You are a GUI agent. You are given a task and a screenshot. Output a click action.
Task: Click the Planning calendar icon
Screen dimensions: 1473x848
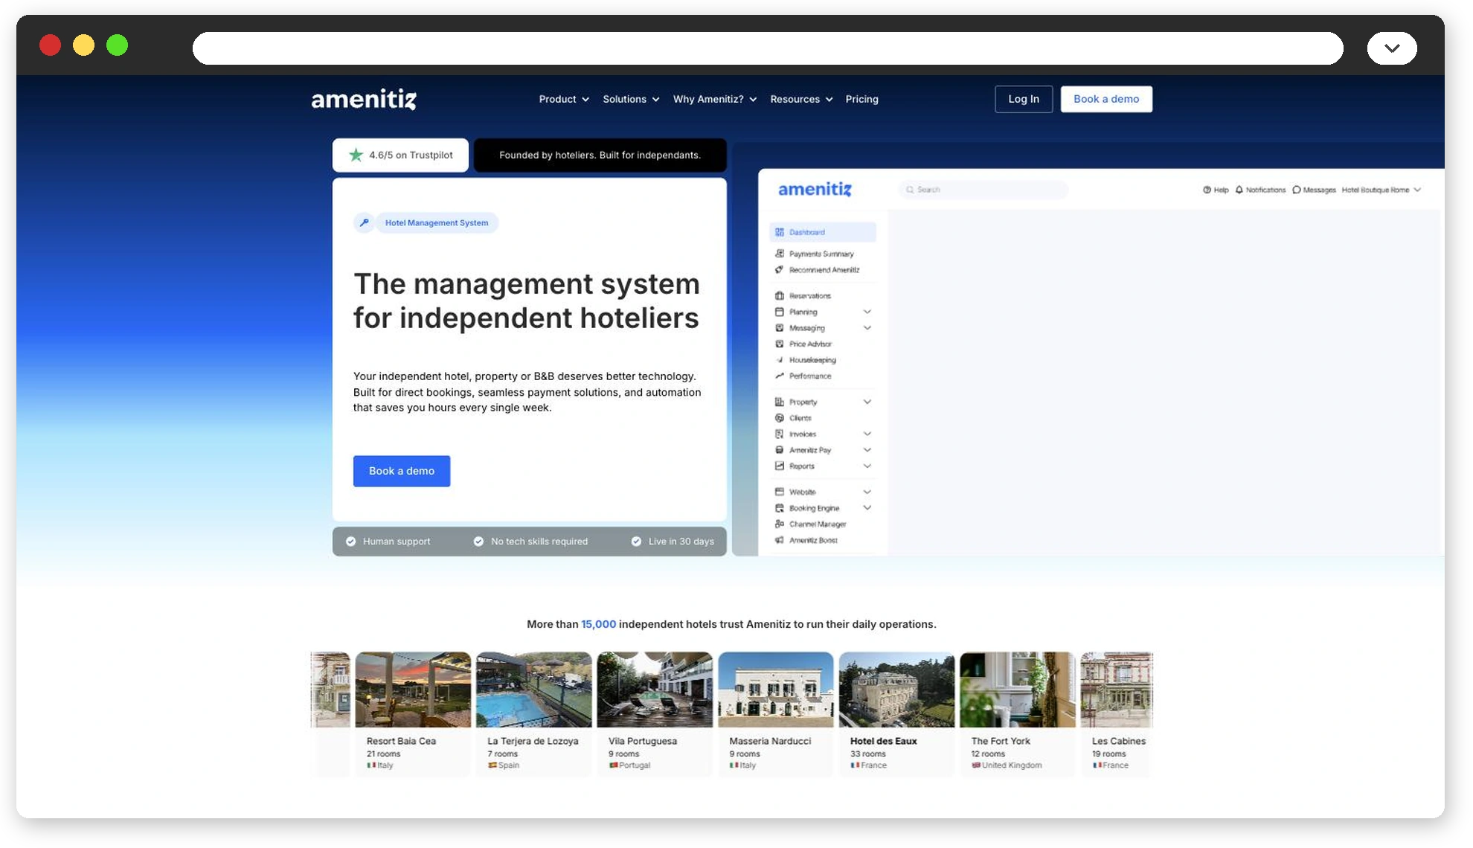pos(780,312)
